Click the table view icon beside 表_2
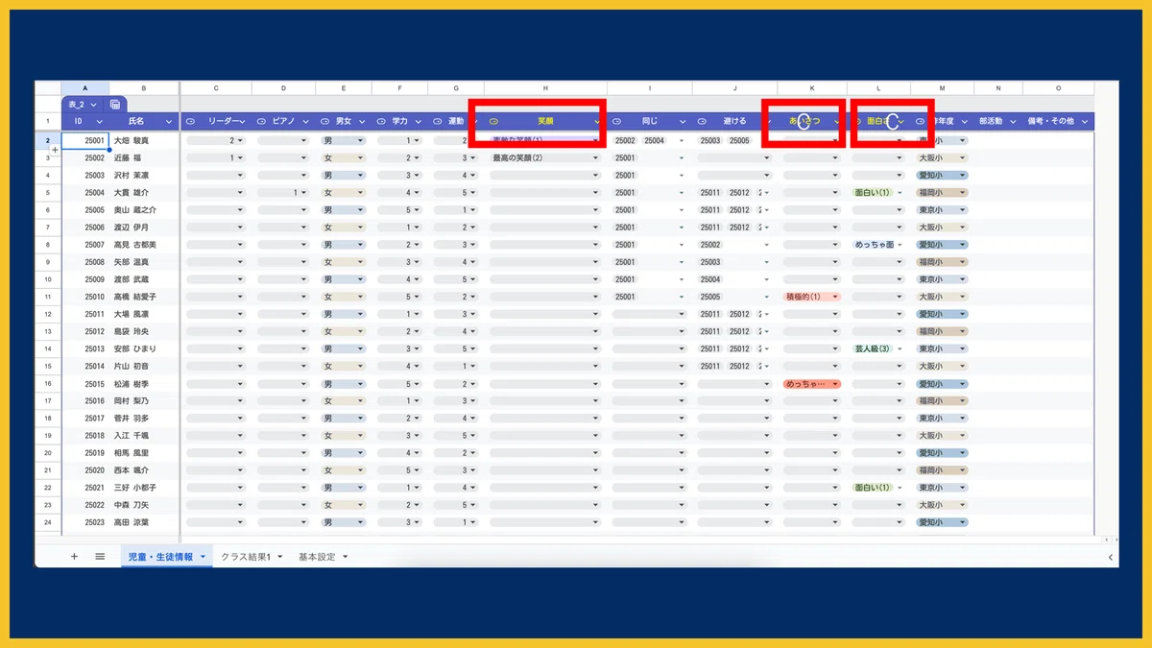1152x648 pixels. 115,104
